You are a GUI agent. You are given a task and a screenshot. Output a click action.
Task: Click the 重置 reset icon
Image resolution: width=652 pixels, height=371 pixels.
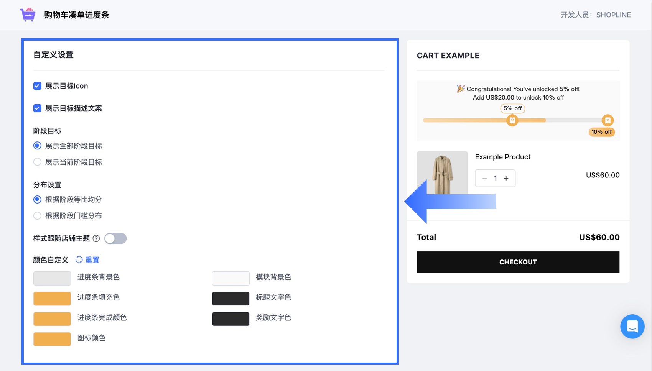click(79, 260)
